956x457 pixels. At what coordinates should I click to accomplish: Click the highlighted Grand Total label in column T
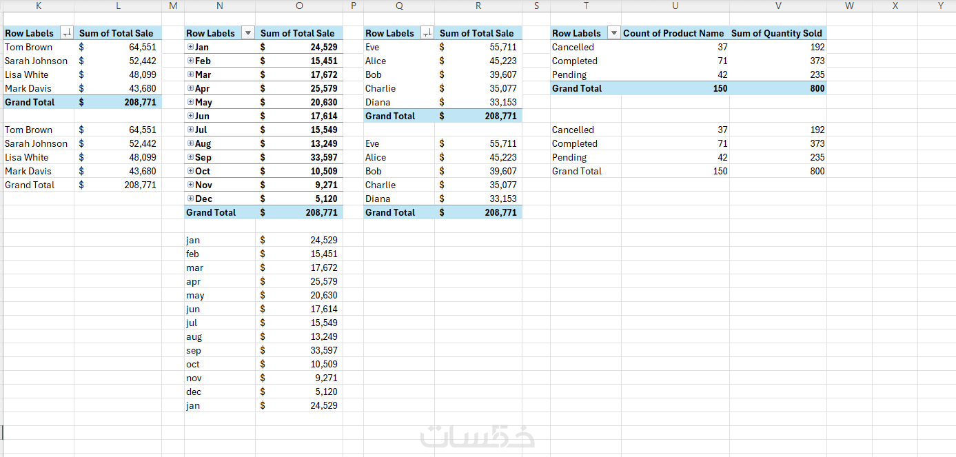pos(586,88)
